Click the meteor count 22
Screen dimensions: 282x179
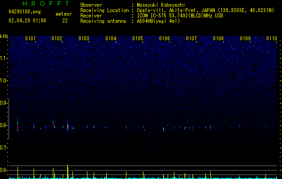coord(65,21)
